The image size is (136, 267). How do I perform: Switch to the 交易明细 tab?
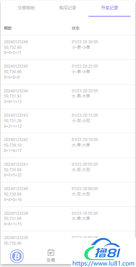[x=26, y=8]
